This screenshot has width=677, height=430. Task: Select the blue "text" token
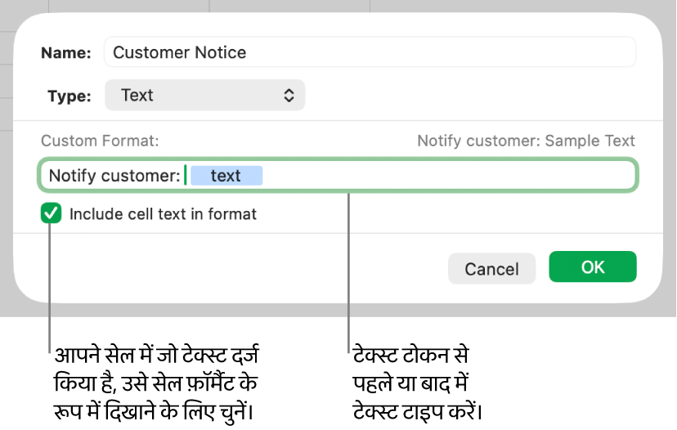click(x=226, y=176)
